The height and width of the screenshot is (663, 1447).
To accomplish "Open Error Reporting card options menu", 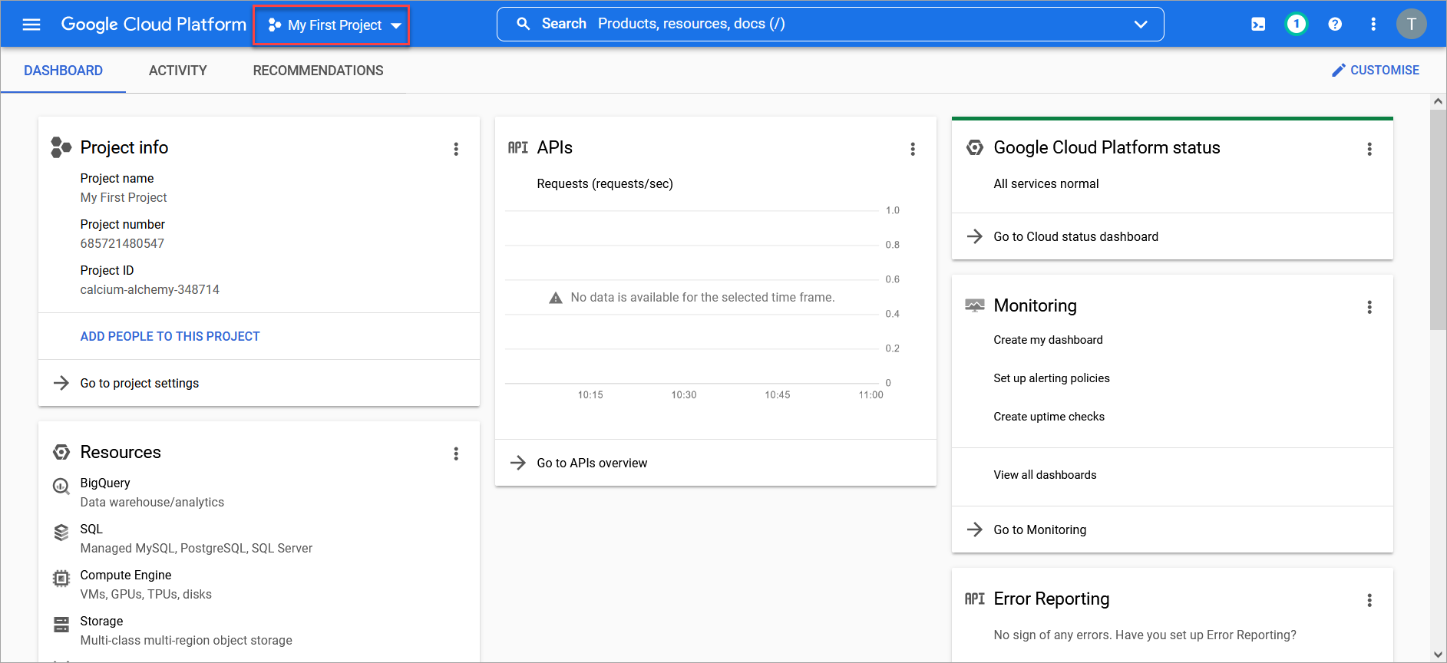I will (1369, 600).
